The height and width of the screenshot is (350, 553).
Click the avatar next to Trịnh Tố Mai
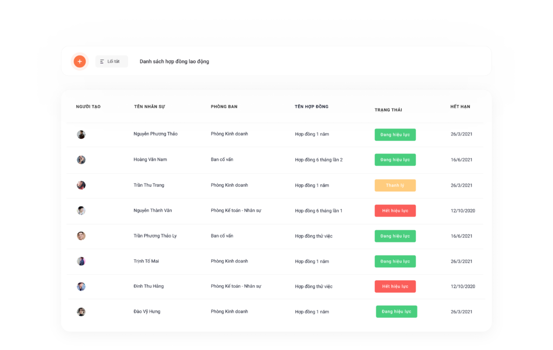[81, 261]
